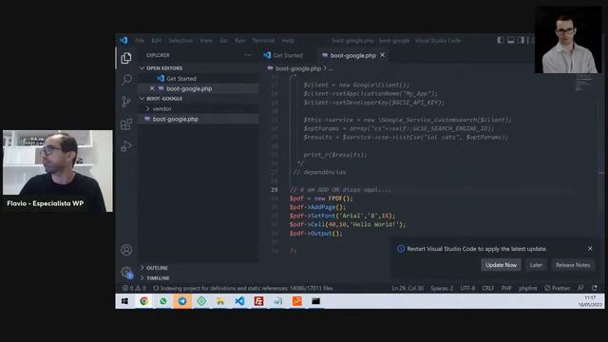This screenshot has width=608, height=342.
Task: Open the File menu
Action: [140, 40]
